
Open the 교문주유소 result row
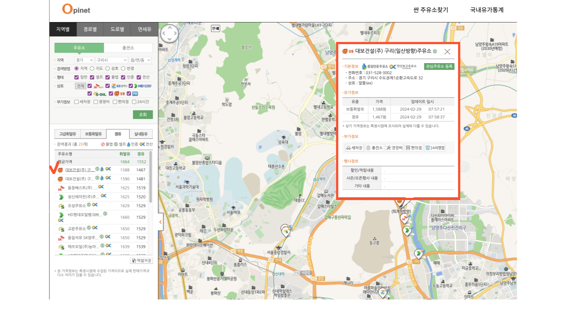[102, 229]
